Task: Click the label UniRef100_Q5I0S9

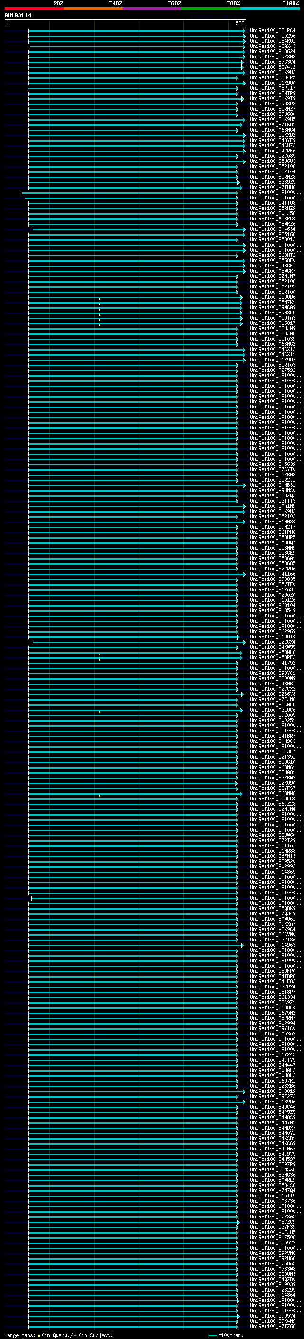Action: (x=272, y=339)
